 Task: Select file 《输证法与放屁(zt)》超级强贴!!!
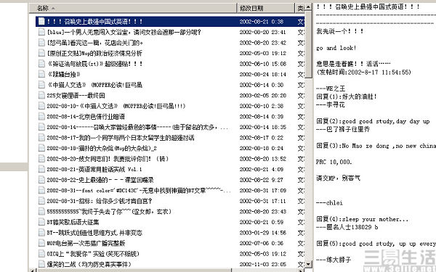tap(94, 64)
